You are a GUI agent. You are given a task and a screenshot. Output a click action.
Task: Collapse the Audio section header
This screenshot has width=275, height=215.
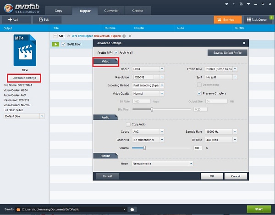(105, 117)
